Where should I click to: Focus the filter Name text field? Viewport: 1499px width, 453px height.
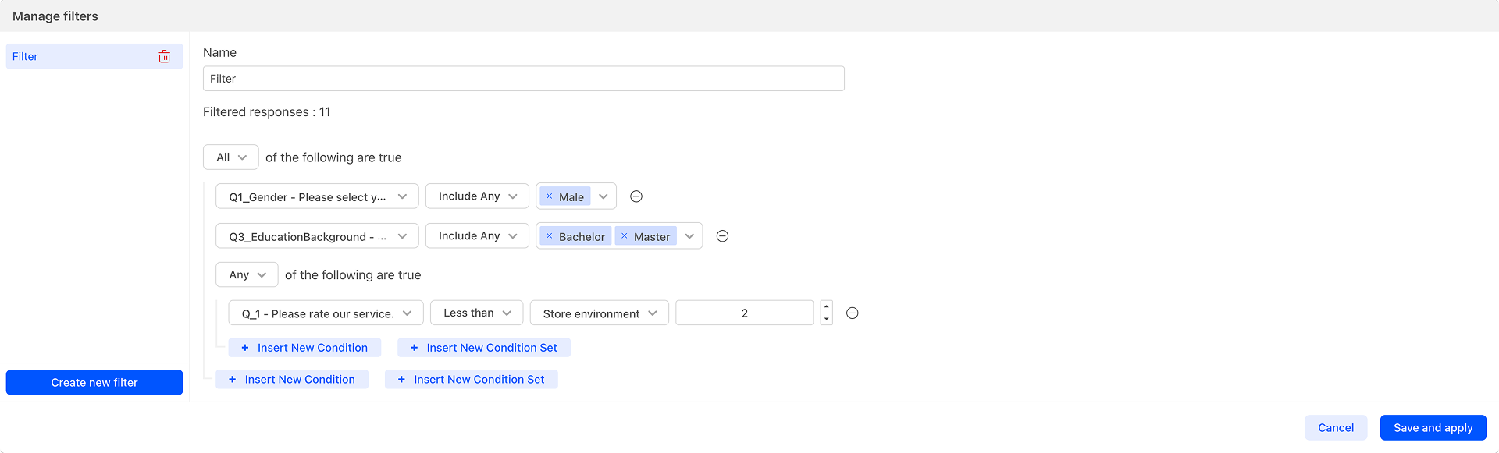(x=524, y=79)
